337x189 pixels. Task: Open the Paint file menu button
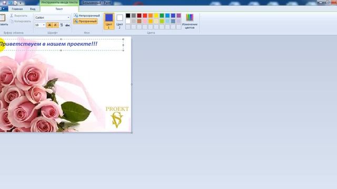[x=4, y=9]
